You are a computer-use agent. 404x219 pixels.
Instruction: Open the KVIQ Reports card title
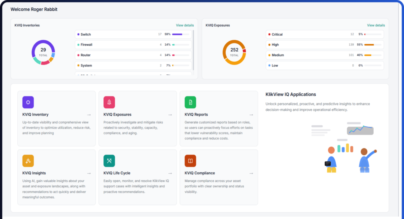pyautogui.click(x=196, y=115)
